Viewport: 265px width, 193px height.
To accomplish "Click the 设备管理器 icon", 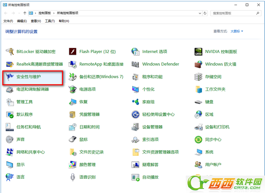I will [x=136, y=127].
